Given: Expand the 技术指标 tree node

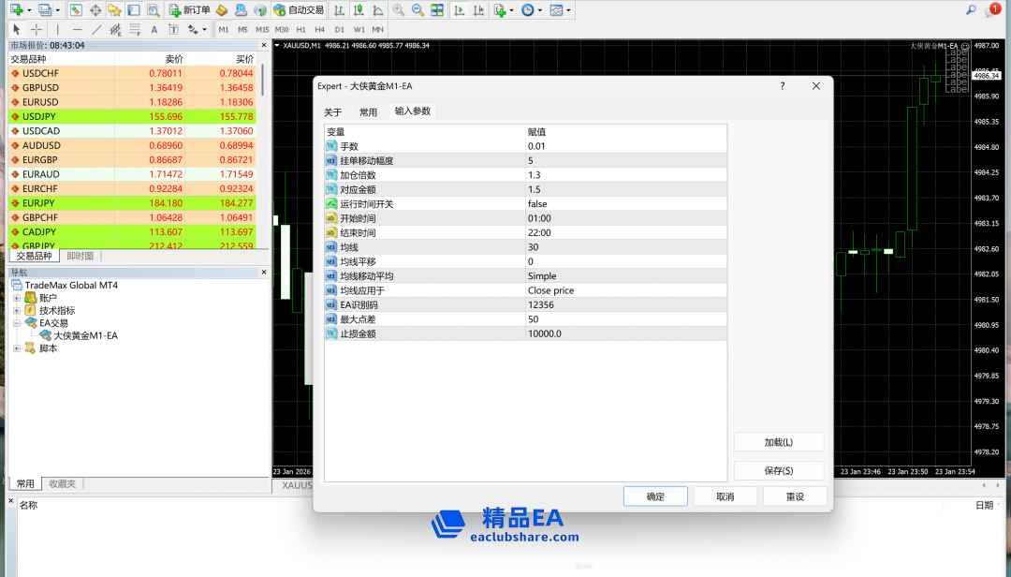Looking at the screenshot, I should [x=17, y=311].
